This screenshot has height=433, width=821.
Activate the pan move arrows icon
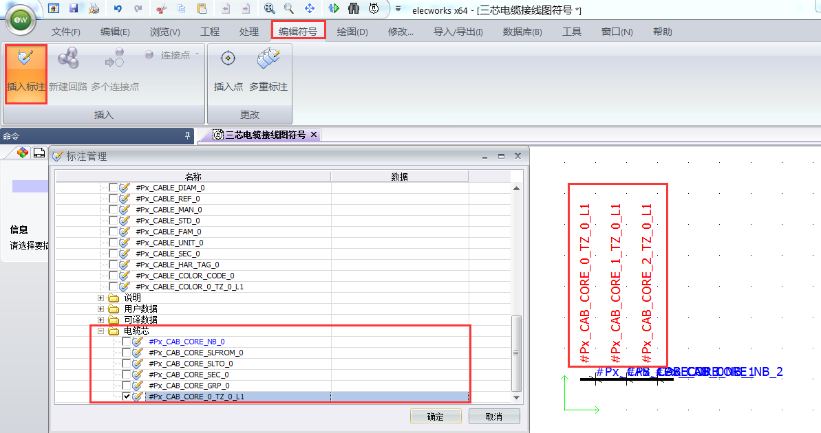coord(310,8)
